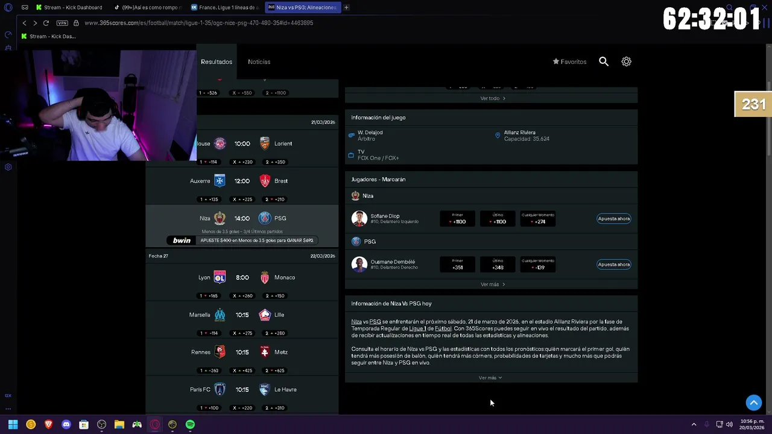772x434 pixels.
Task: Click the scroll-to-top blue arrow button
Action: (754, 402)
